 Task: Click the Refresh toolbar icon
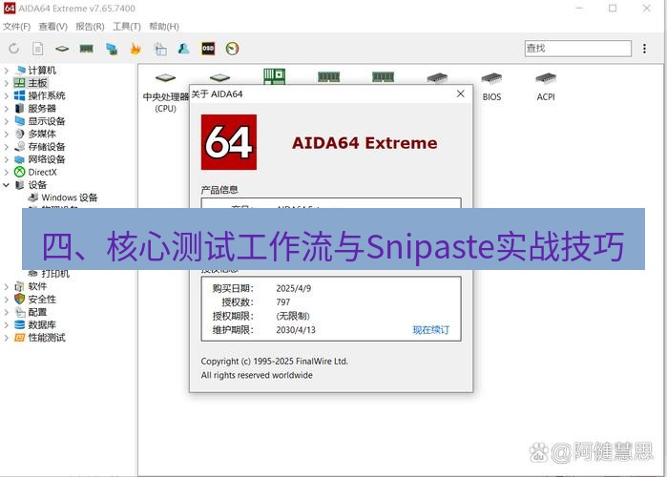point(14,49)
